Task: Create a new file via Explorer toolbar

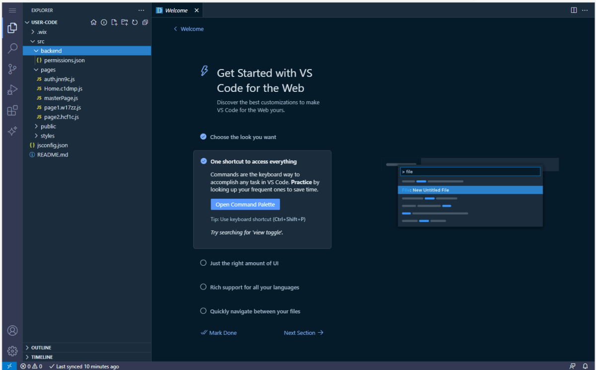Action: (x=114, y=22)
